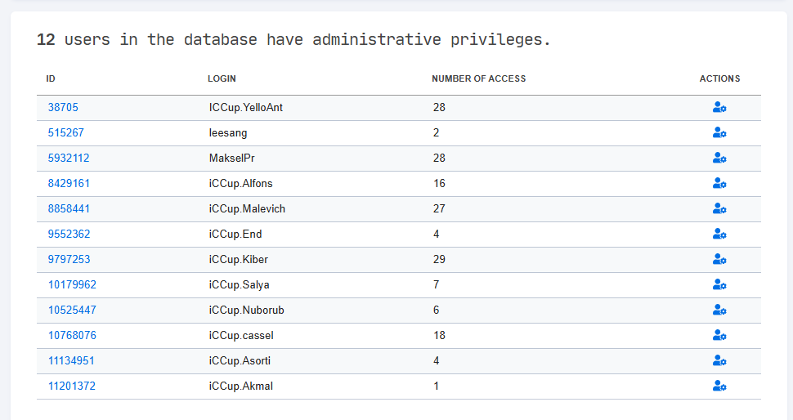Click the user settings icon for ICCup.YelloAnt

coord(719,107)
